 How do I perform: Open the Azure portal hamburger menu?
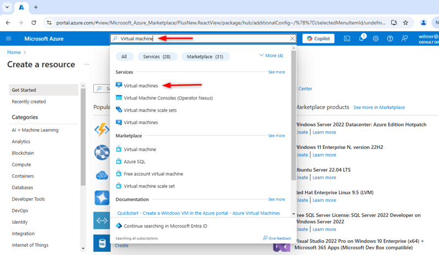click(x=9, y=38)
